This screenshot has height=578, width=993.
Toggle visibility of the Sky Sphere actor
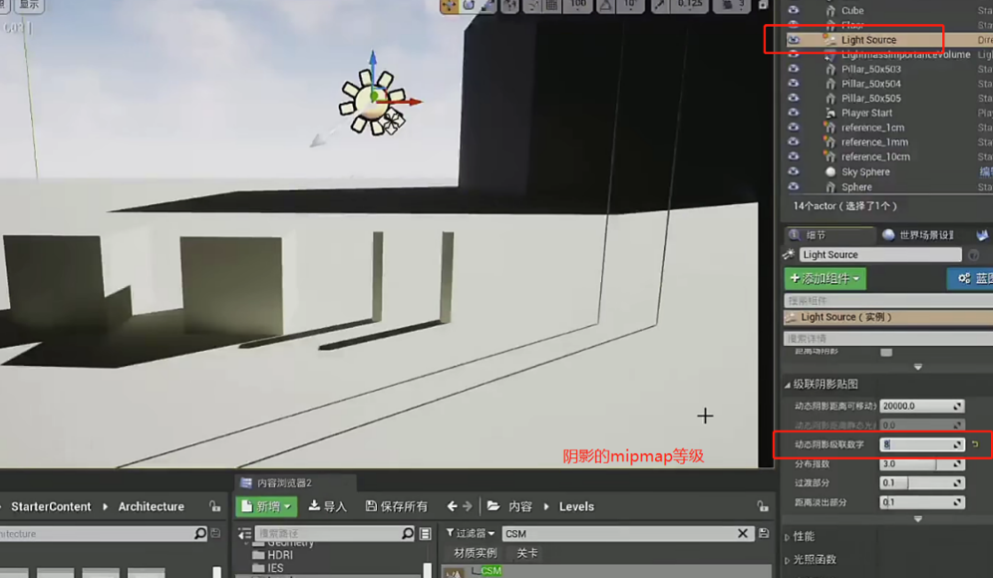point(794,171)
